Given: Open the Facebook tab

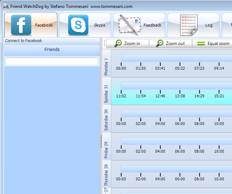Looking at the screenshot, I should (x=31, y=24).
